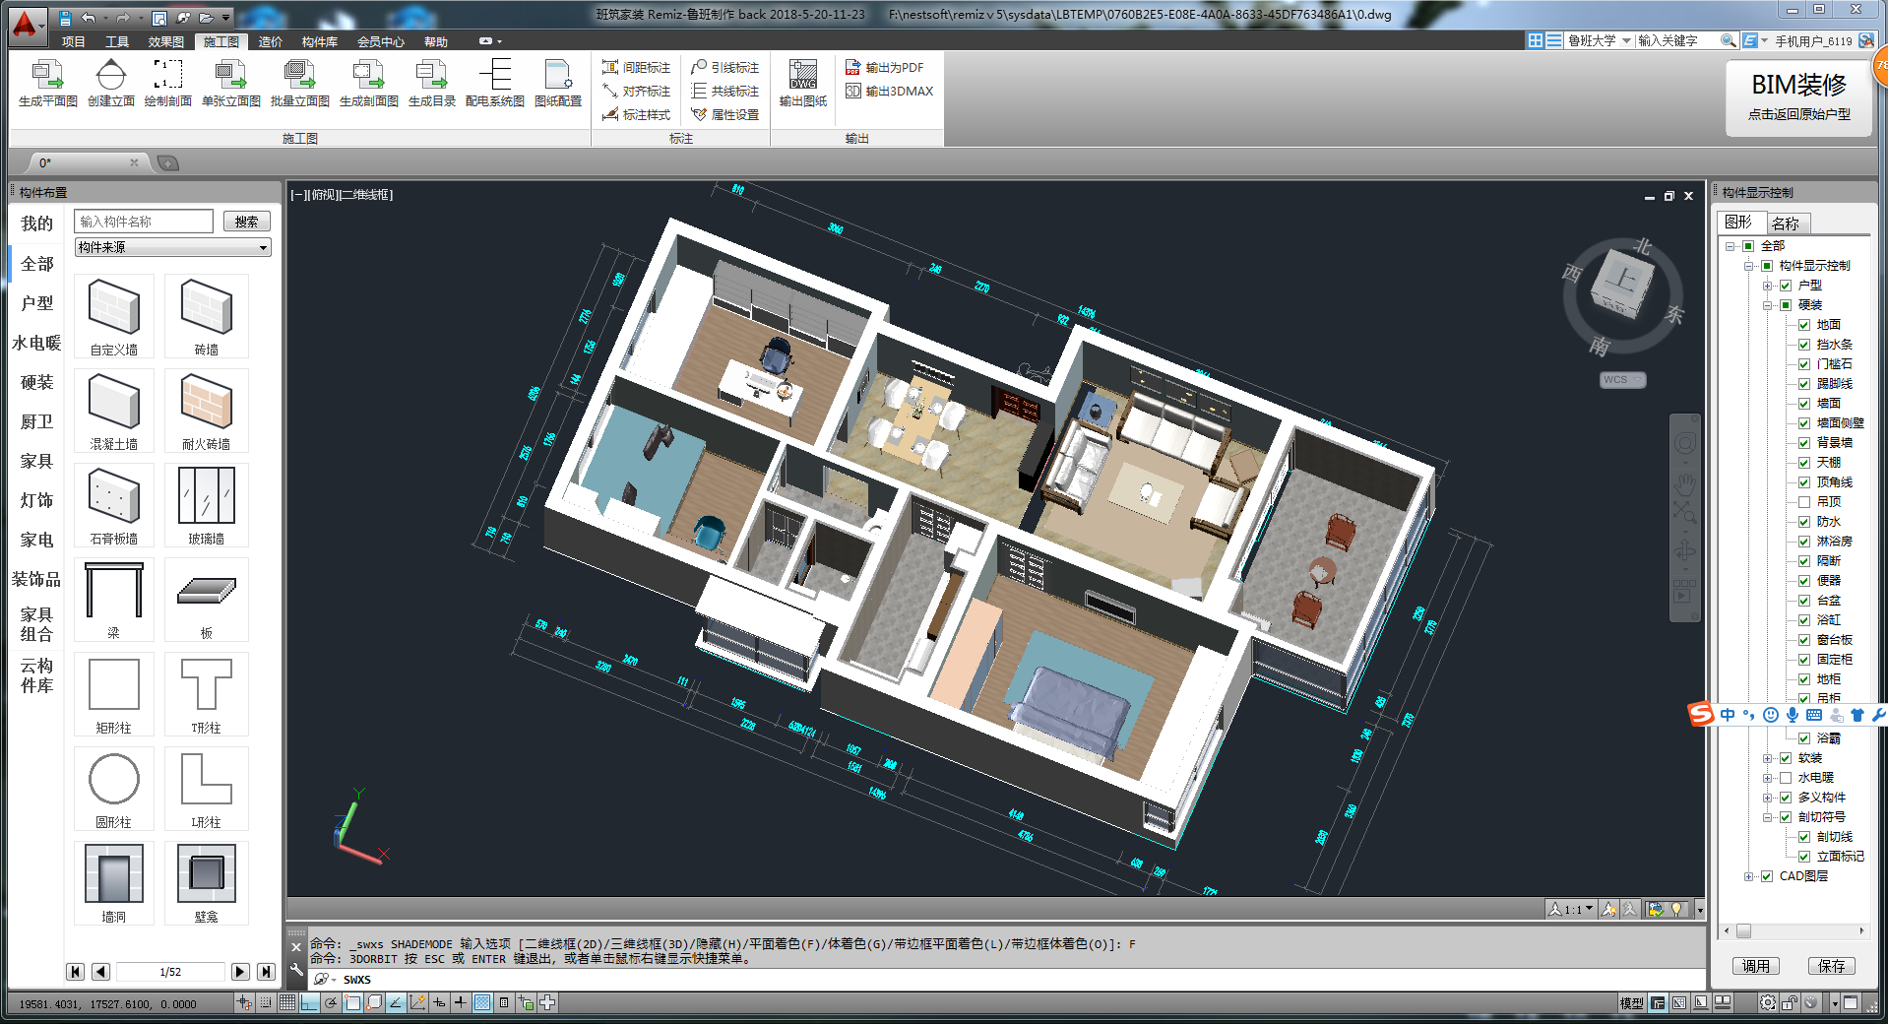Click the 保存 button

pos(1832,966)
